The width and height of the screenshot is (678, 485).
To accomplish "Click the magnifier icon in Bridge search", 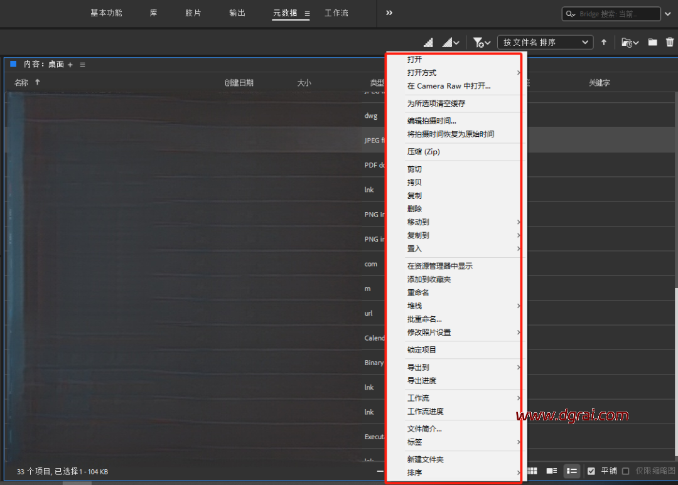I will pyautogui.click(x=571, y=14).
